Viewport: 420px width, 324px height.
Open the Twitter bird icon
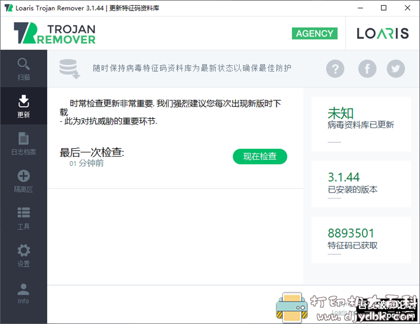coord(396,69)
